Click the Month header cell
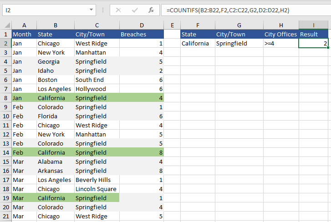 click(24, 34)
